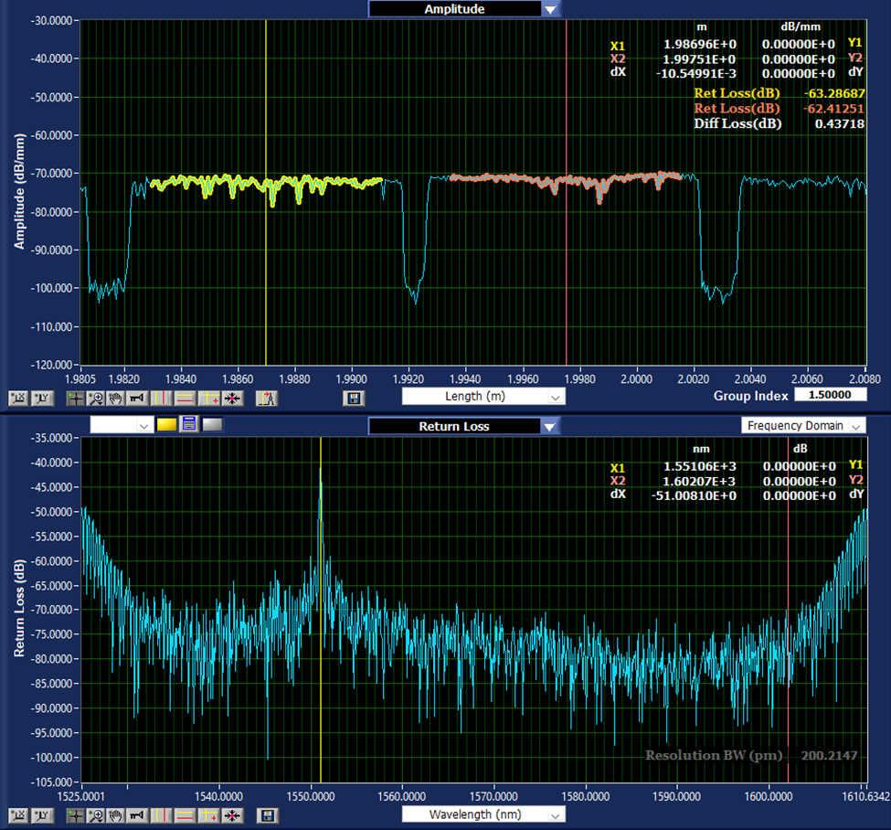Click the calculator icon above Return Loss graph
This screenshot has height=830, width=891.
coord(188,424)
